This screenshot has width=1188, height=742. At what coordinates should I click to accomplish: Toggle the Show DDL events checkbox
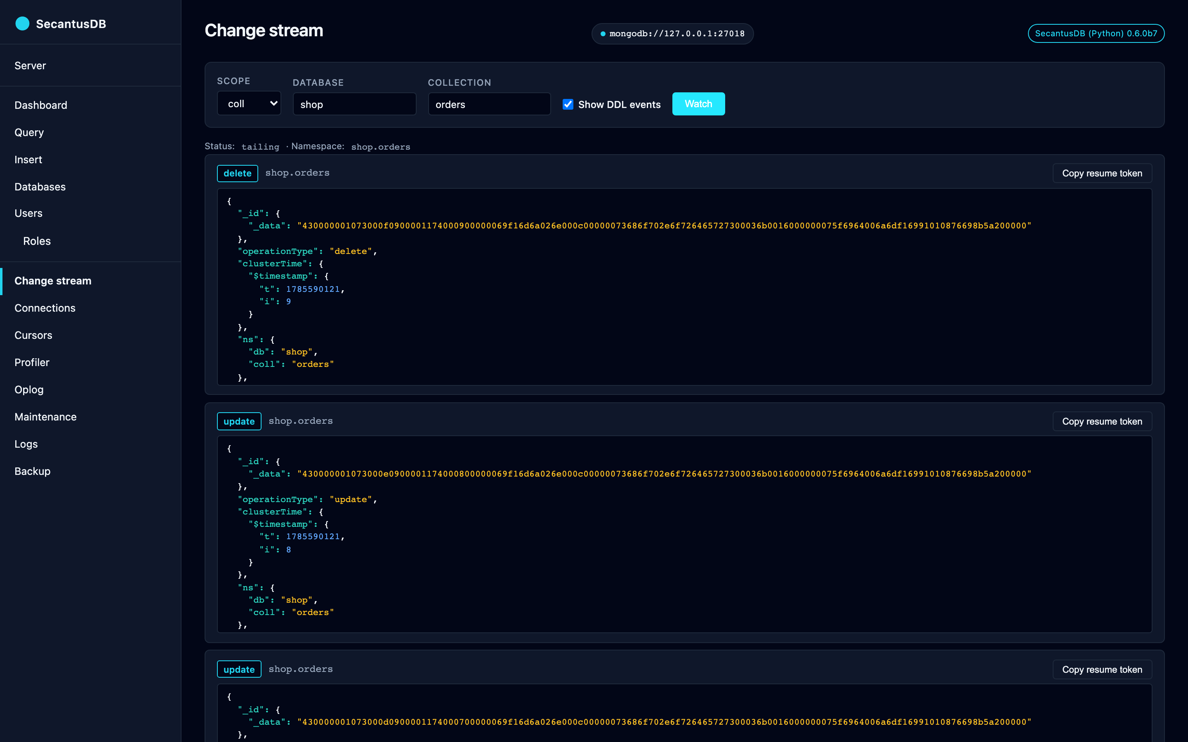click(568, 104)
